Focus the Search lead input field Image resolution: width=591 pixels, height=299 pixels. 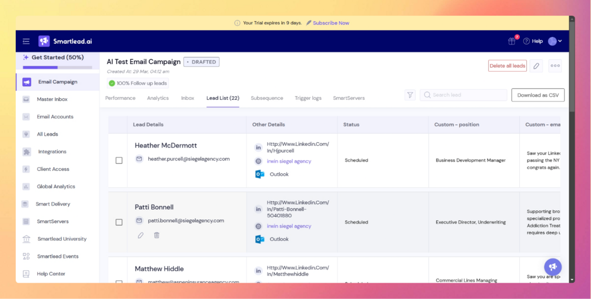point(463,95)
